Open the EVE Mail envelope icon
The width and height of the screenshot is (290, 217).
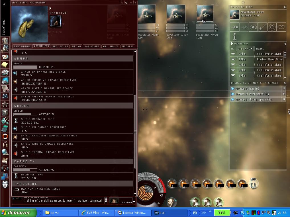(5, 57)
